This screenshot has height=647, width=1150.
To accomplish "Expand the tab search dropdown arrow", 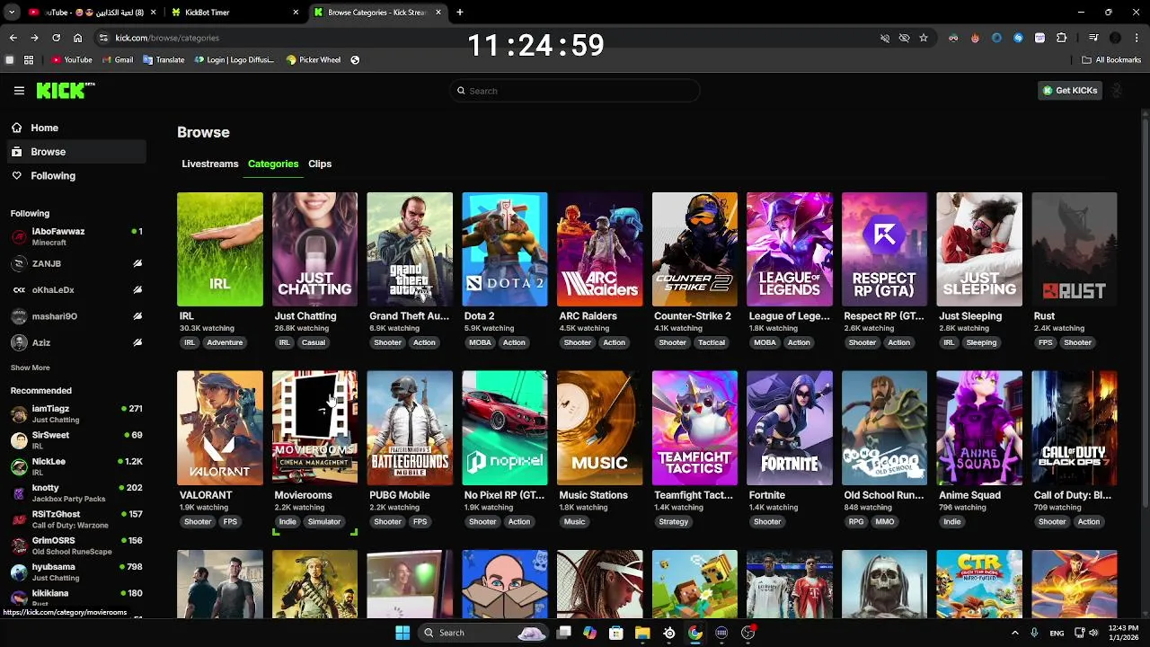I will [x=11, y=13].
